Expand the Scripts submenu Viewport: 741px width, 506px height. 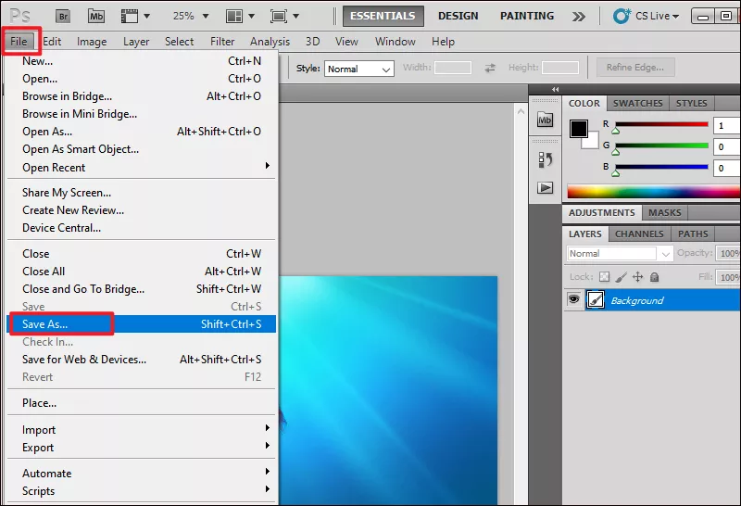[142, 491]
